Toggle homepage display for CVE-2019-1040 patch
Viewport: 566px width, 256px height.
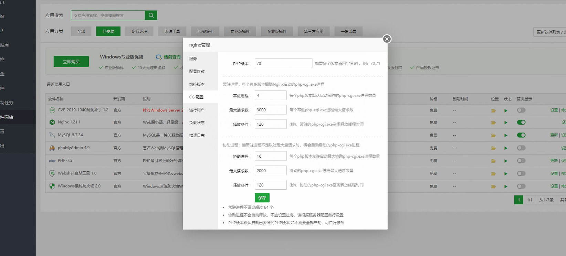521,110
